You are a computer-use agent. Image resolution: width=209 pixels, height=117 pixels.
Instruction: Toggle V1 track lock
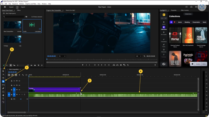[12, 90]
